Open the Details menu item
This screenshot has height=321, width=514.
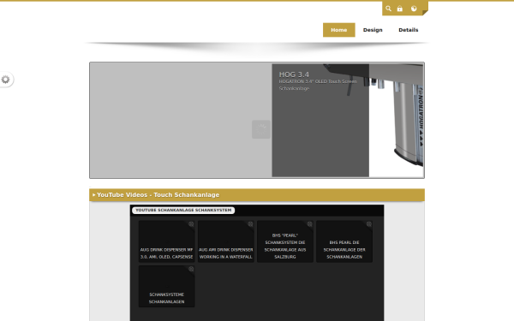point(409,30)
